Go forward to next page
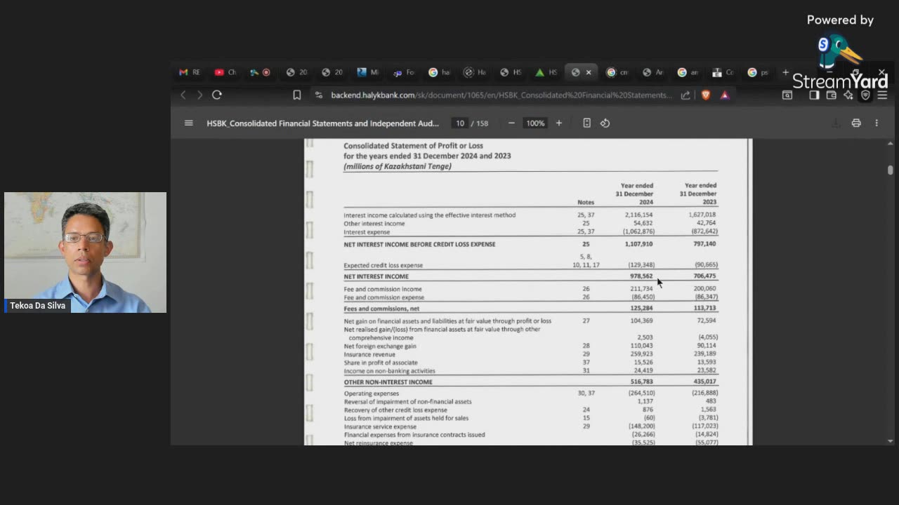Viewport: 899px width, 505px height. (x=199, y=95)
